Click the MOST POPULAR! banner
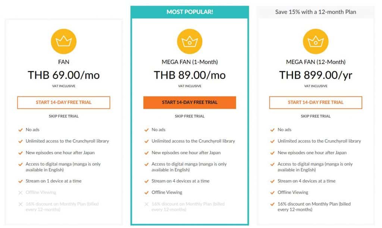This screenshot has width=382, height=228. (190, 12)
